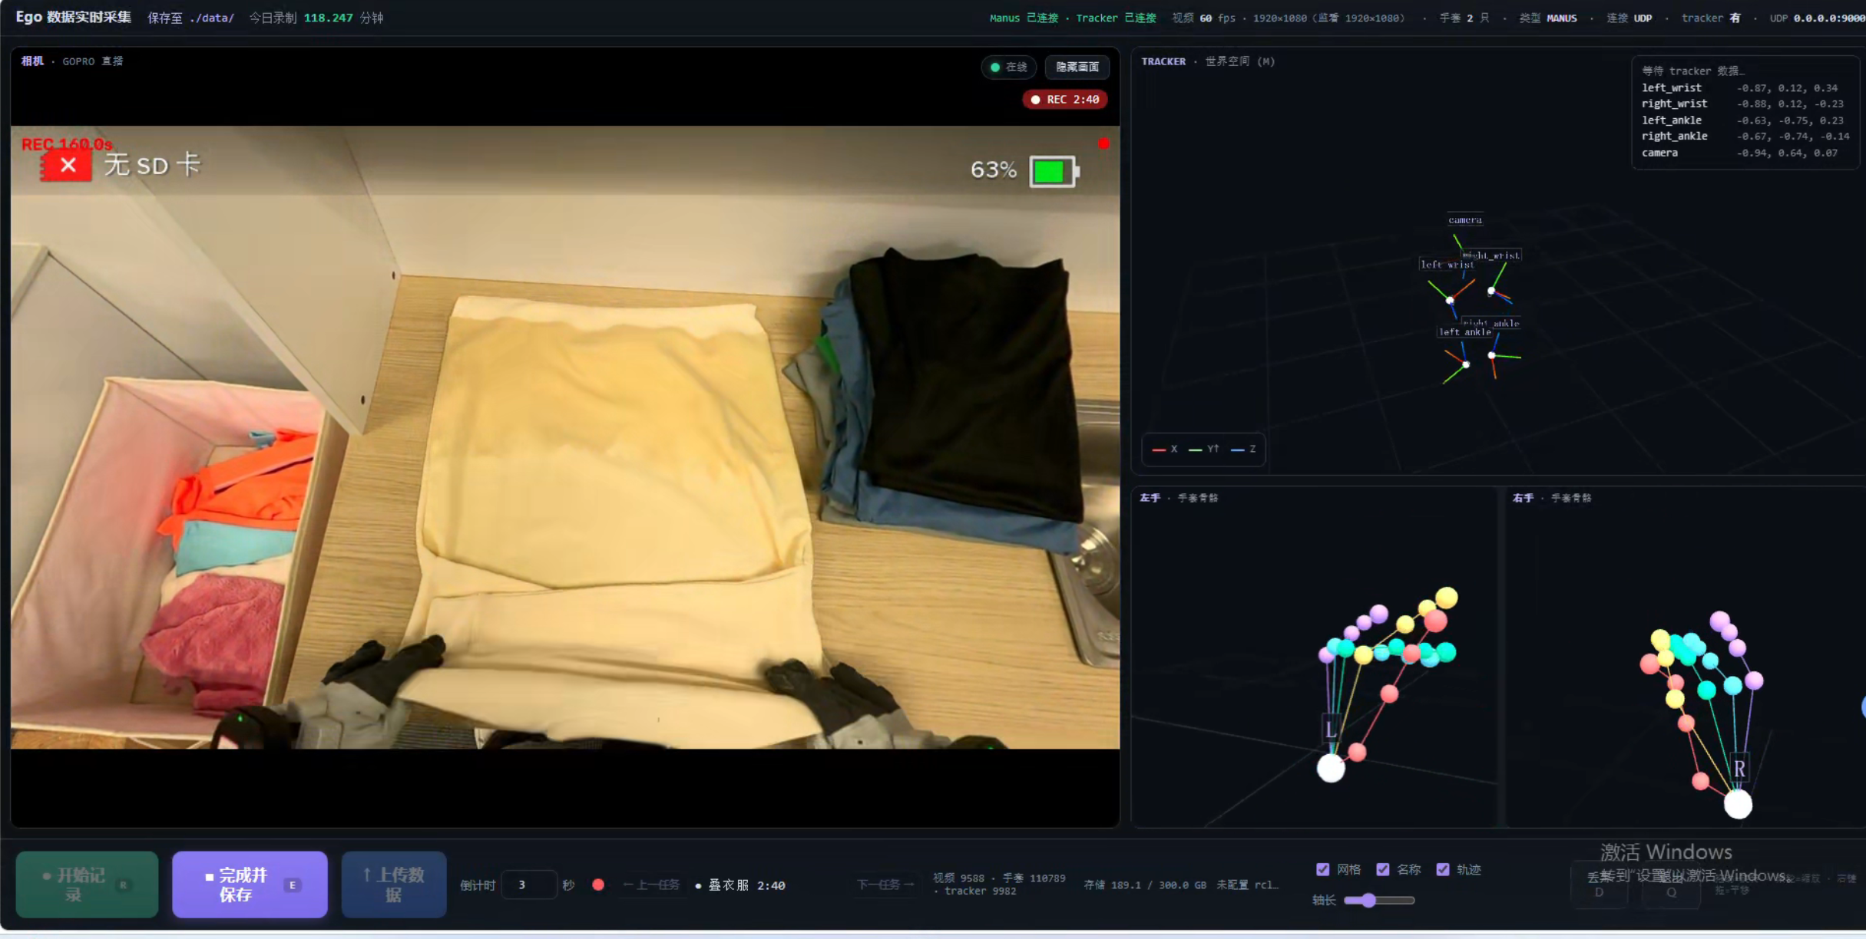Image resolution: width=1866 pixels, height=939 pixels.
Task: Click the left_wrist coordinates row
Action: (1739, 88)
